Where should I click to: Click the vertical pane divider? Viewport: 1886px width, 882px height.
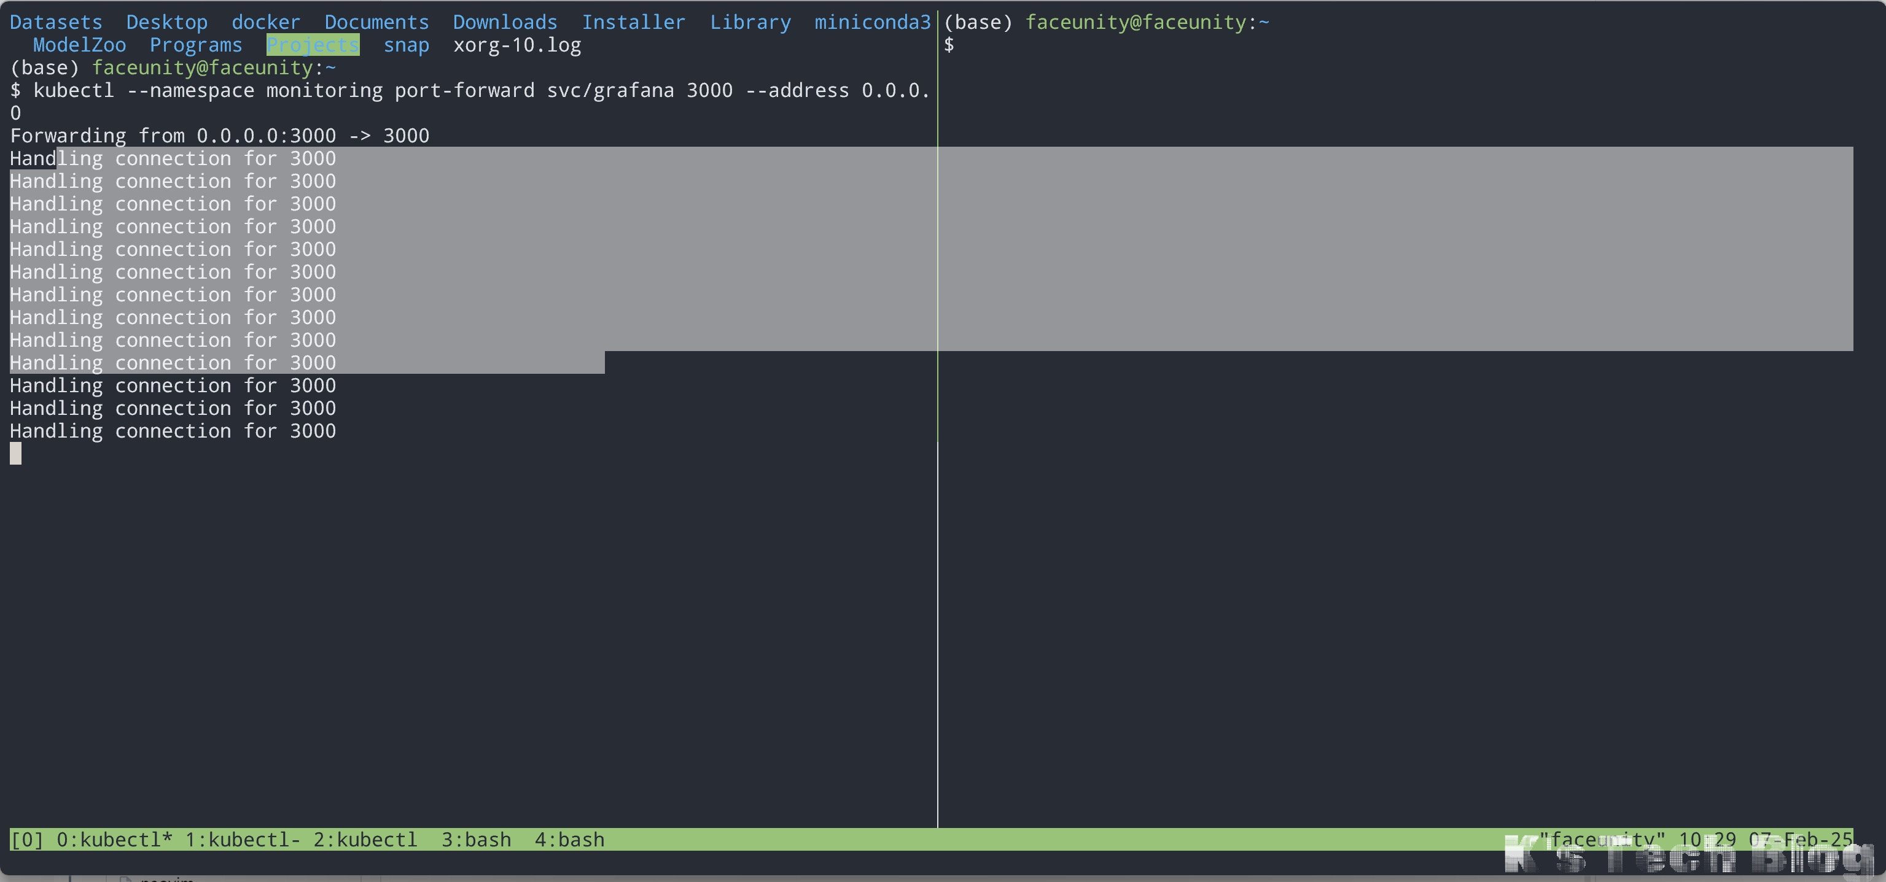coord(937,586)
